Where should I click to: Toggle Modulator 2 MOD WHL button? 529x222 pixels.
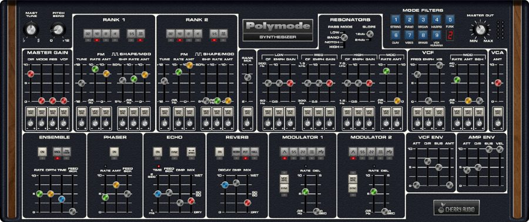pyautogui.click(x=353, y=179)
